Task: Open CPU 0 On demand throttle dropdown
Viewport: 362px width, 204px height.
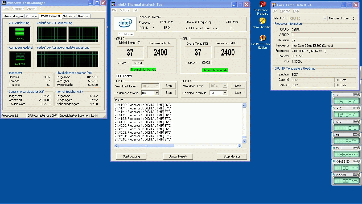Action: pos(157,93)
